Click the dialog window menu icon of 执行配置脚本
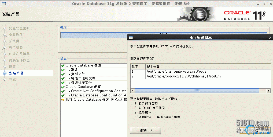Image resolution: width=273 pixels, height=137 pixels. (131, 38)
